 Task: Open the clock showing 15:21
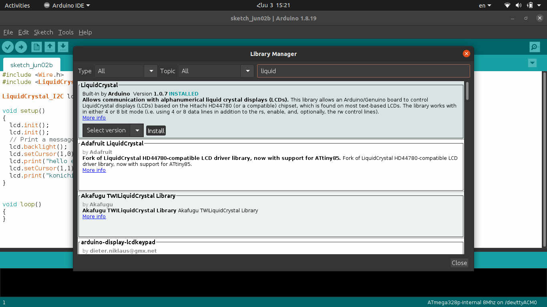(x=273, y=5)
